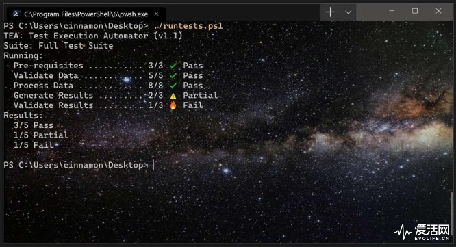
Task: Click the 5/5 count value
Action: click(x=155, y=75)
